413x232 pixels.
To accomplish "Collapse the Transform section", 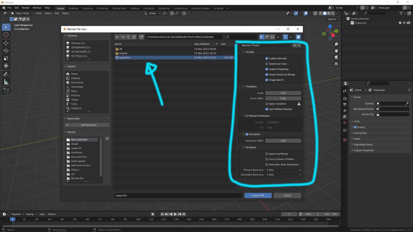I will (x=244, y=86).
